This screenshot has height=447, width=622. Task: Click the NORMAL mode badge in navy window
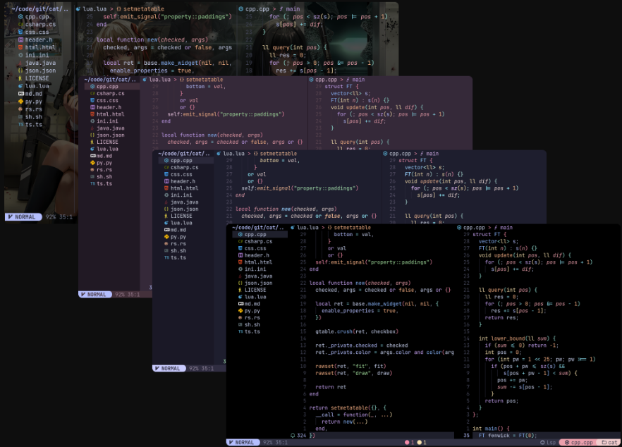pyautogui.click(x=169, y=369)
